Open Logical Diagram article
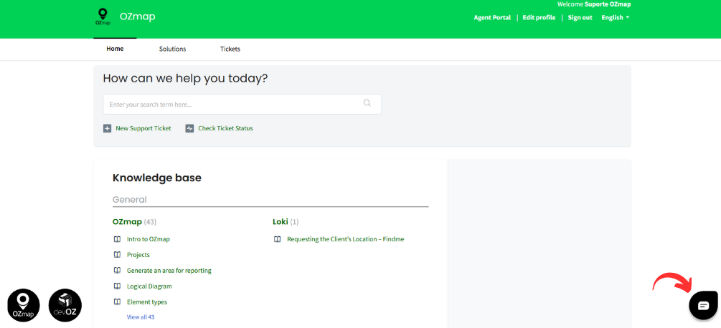Image resolution: width=721 pixels, height=328 pixels. click(x=149, y=286)
